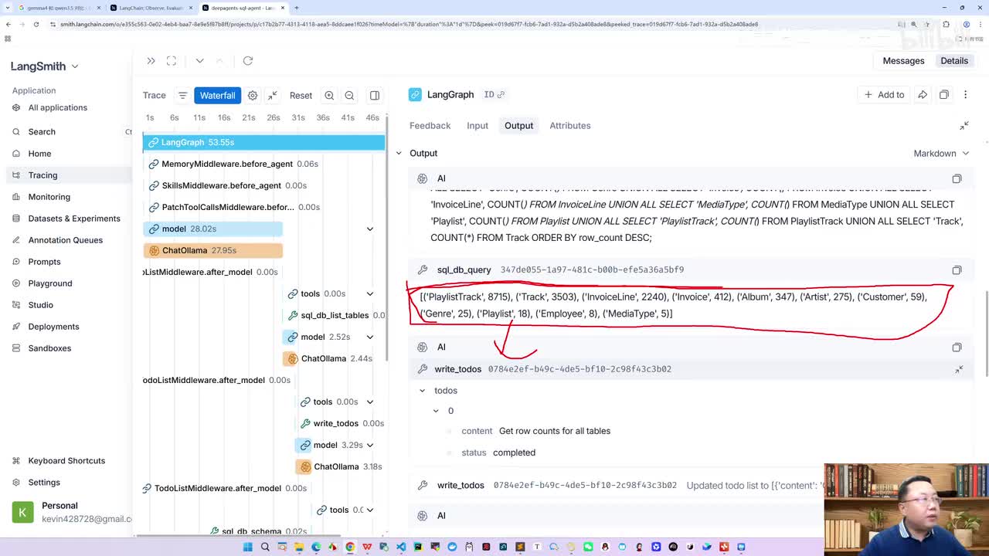Open Prompts in the sidebar
989x556 pixels.
[x=44, y=262]
